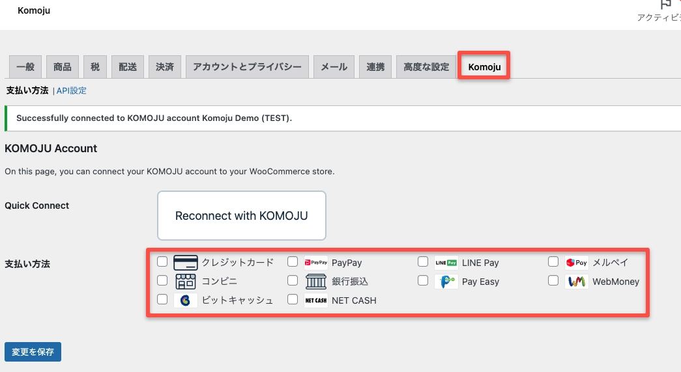Screen dimensions: 681x372
Task: Check the NET CASH checkbox
Action: point(293,299)
